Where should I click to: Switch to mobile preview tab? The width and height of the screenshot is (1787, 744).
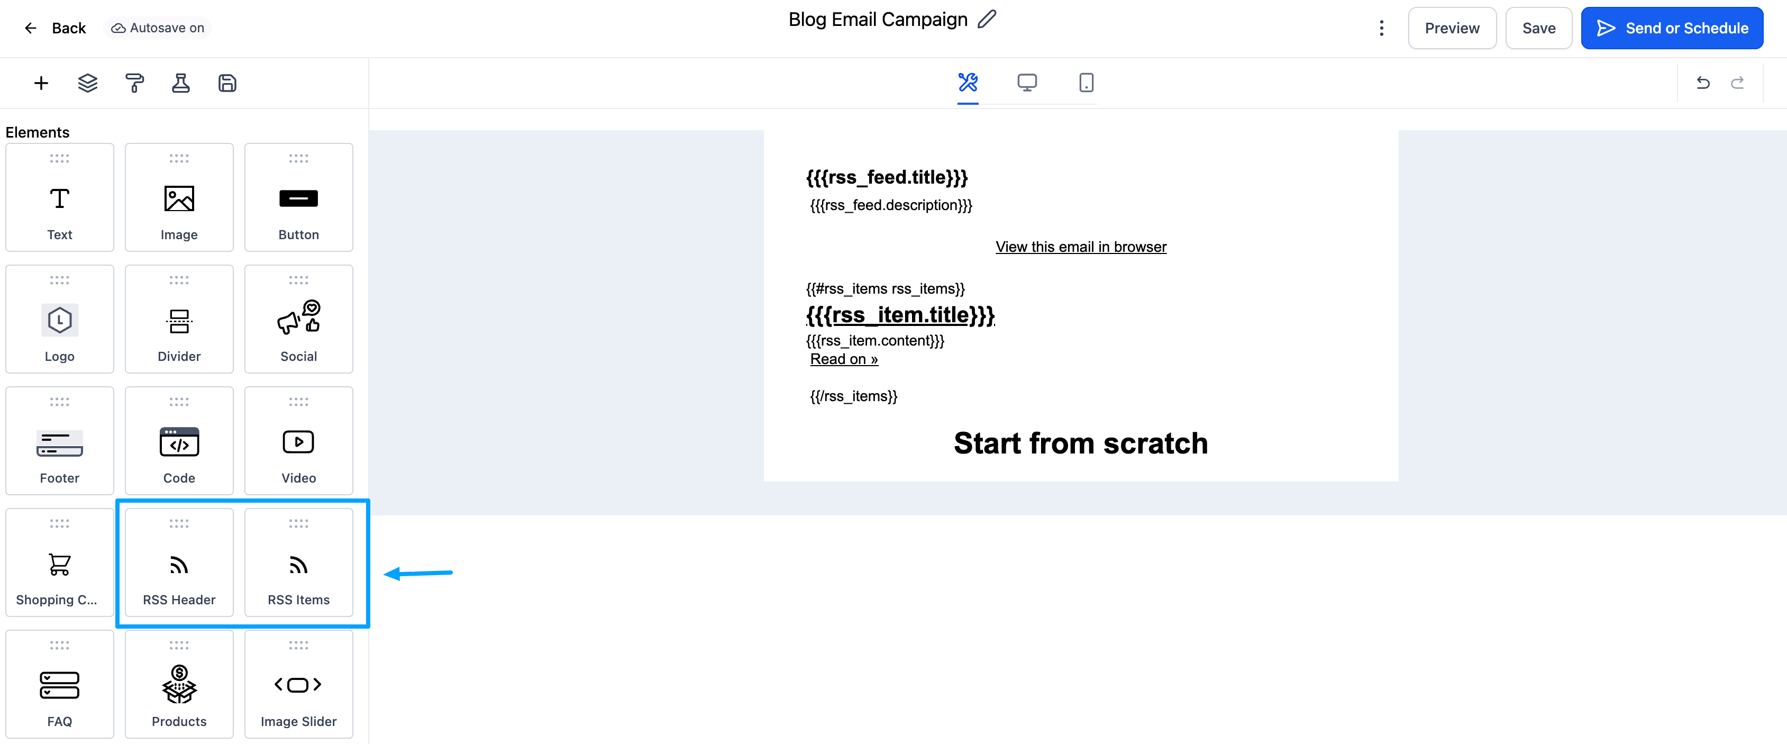coord(1087,83)
